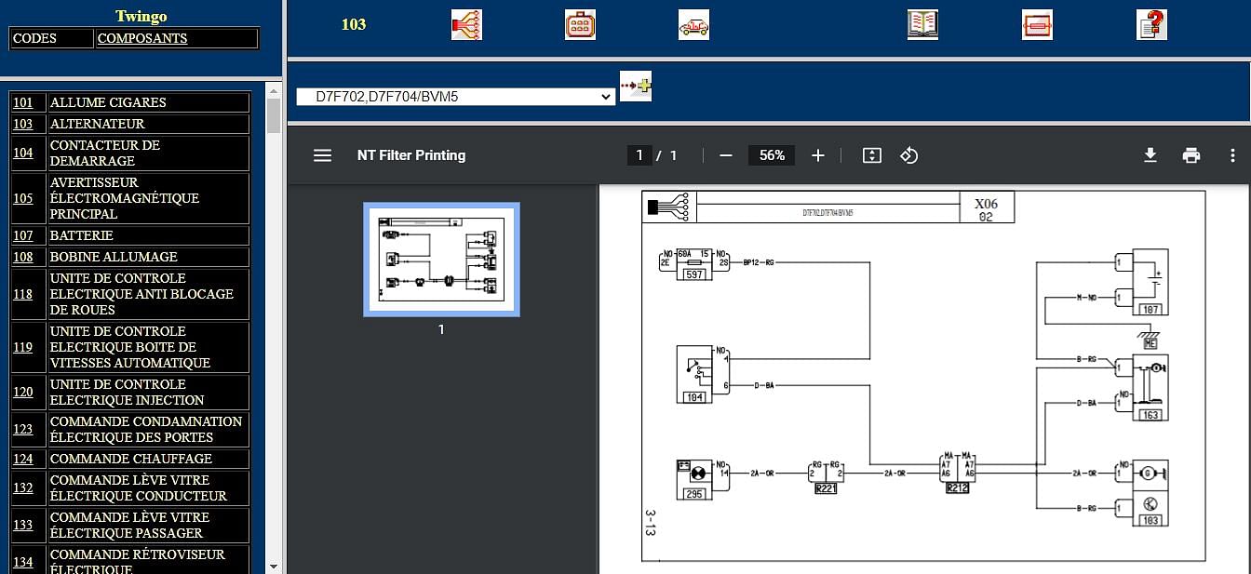Viewport: 1251px width, 574px height.
Task: Download the PDF diagram
Action: coord(1150,155)
